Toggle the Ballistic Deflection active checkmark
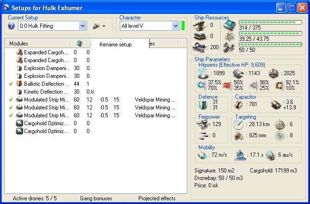Viewport: 310px width, 204px height. [11, 84]
